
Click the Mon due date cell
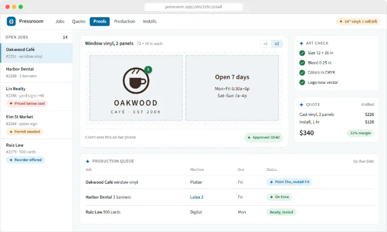point(242,212)
